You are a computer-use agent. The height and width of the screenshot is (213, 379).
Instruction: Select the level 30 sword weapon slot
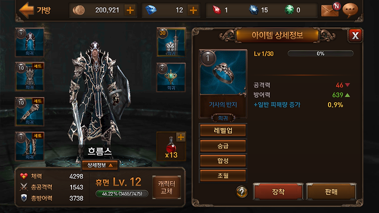(171, 42)
